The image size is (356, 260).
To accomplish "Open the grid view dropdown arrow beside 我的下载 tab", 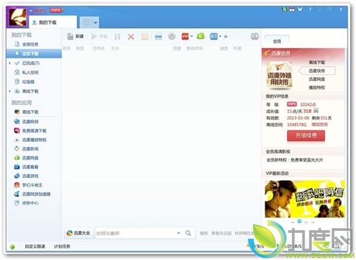I will pyautogui.click(x=96, y=22).
